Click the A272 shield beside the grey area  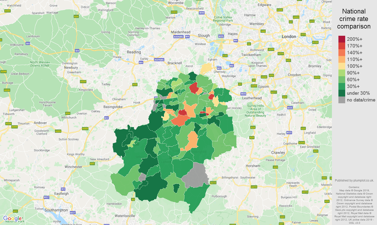tap(213, 183)
